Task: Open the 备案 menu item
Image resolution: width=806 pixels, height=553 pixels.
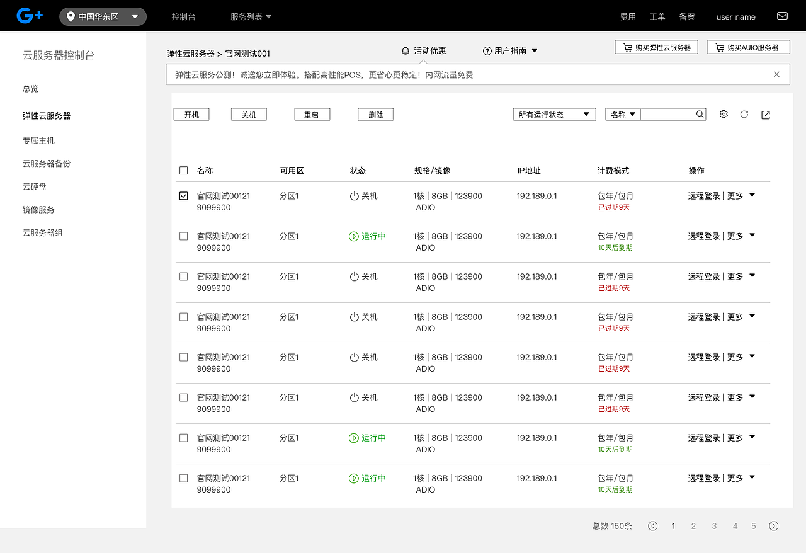Action: tap(687, 17)
